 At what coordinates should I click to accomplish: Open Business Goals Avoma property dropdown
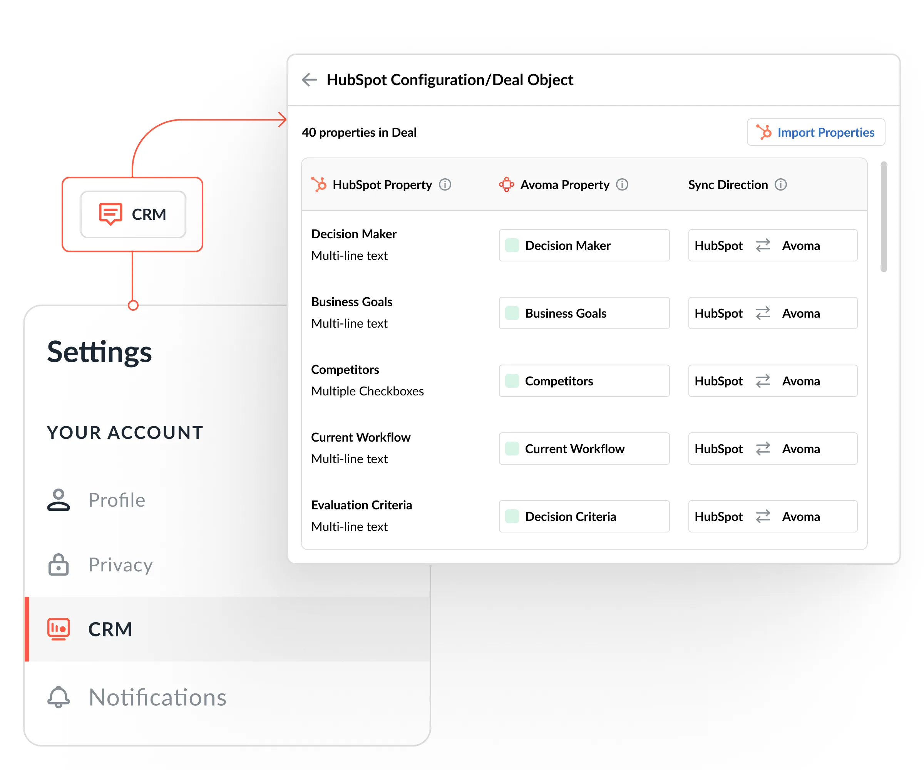coord(584,313)
